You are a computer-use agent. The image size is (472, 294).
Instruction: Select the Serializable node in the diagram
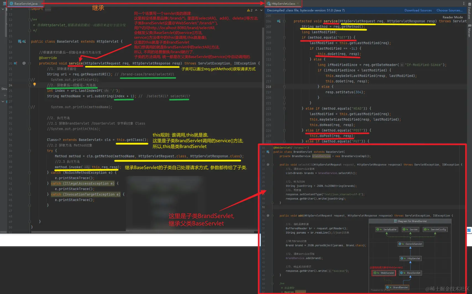[x=387, y=229]
